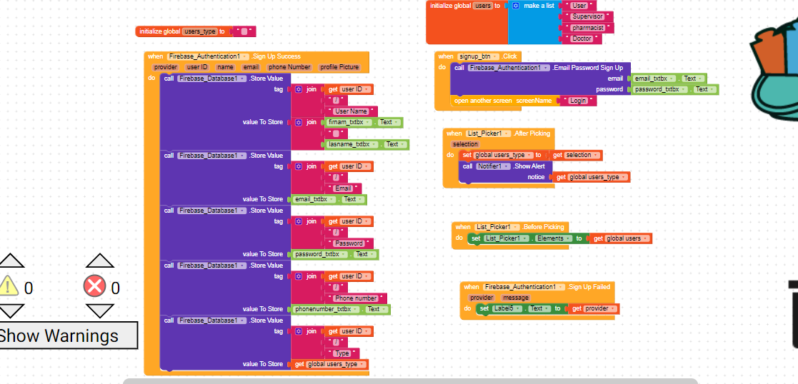
Task: Click the gear icon on the join block beside firnam_txtbx
Action: coord(299,123)
